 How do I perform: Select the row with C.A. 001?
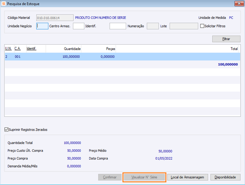pos(122,57)
